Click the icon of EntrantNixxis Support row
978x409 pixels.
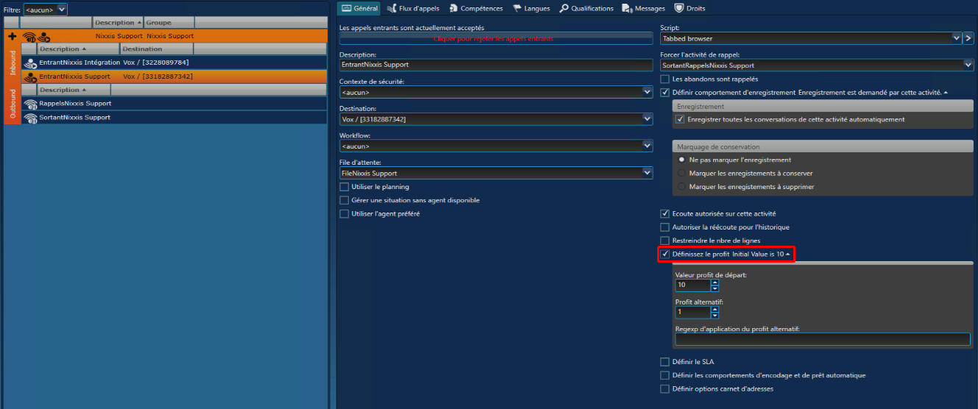(31, 77)
